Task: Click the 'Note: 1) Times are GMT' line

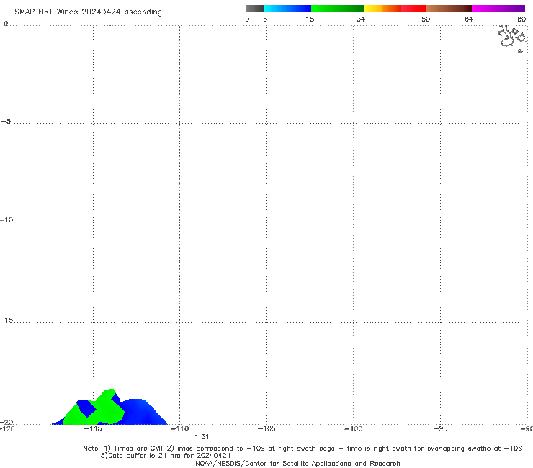Action: 303,449
